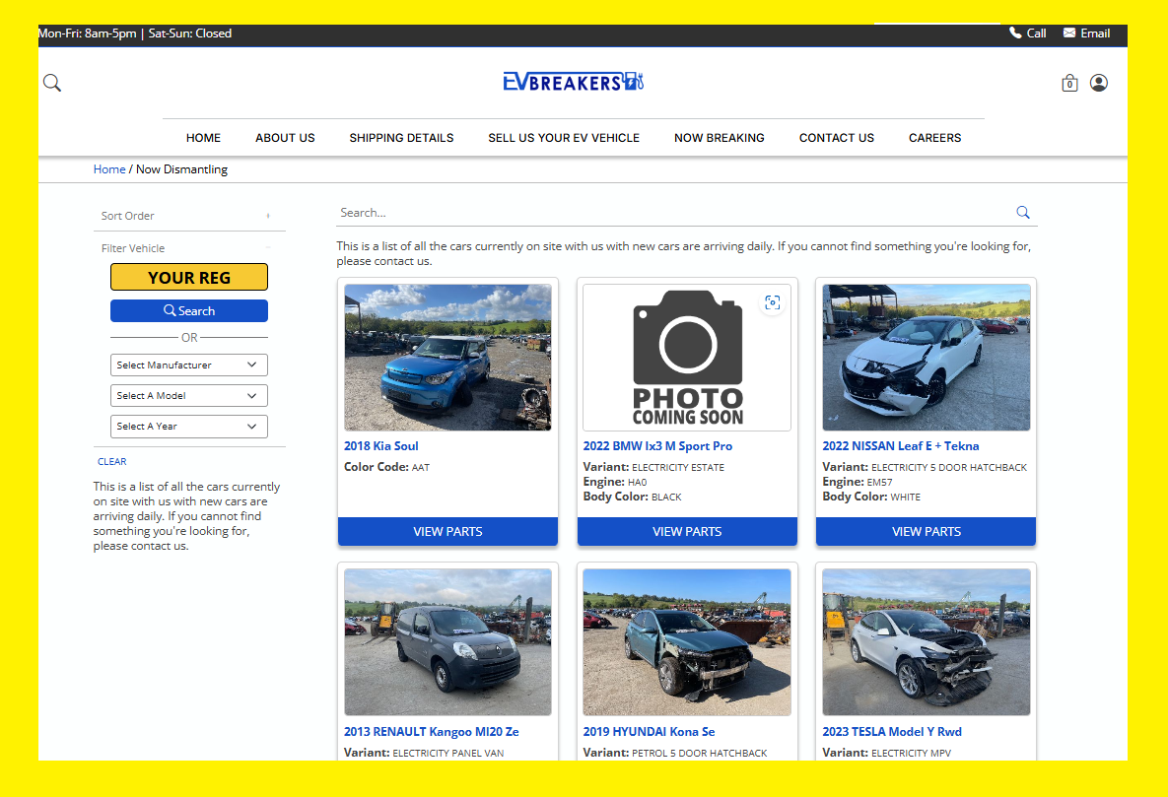The height and width of the screenshot is (797, 1168).
Task: Click VIEW PARTS for Nissan Leaf
Action: click(x=926, y=532)
